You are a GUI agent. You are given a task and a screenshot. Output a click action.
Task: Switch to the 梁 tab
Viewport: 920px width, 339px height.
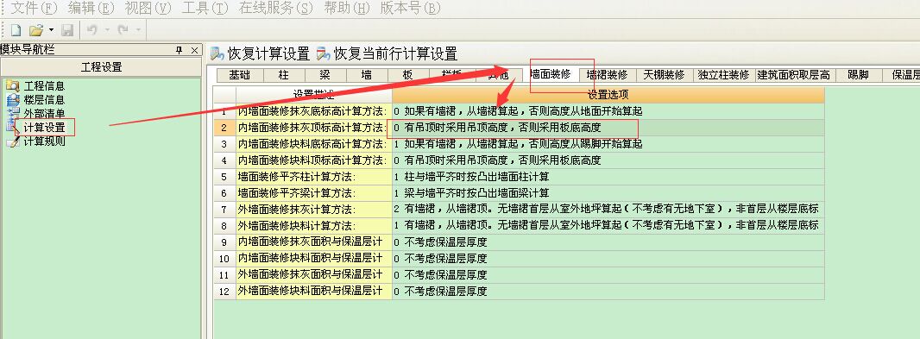pos(325,75)
